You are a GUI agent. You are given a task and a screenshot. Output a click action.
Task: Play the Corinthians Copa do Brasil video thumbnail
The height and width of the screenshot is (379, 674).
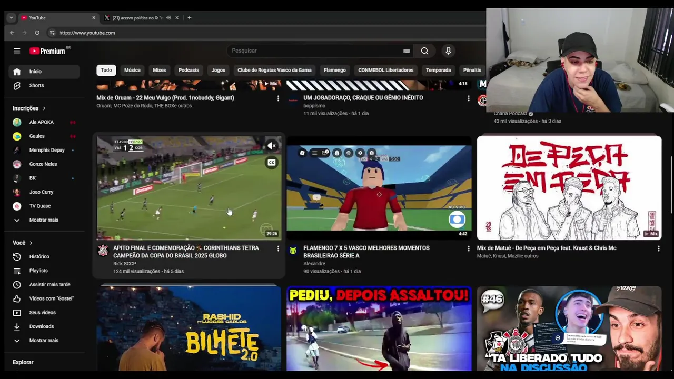(x=189, y=188)
